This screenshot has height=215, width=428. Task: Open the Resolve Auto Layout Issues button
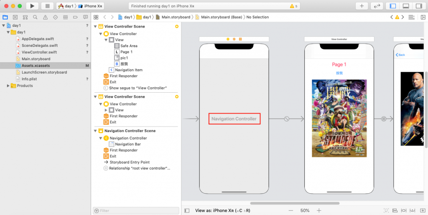point(413,211)
